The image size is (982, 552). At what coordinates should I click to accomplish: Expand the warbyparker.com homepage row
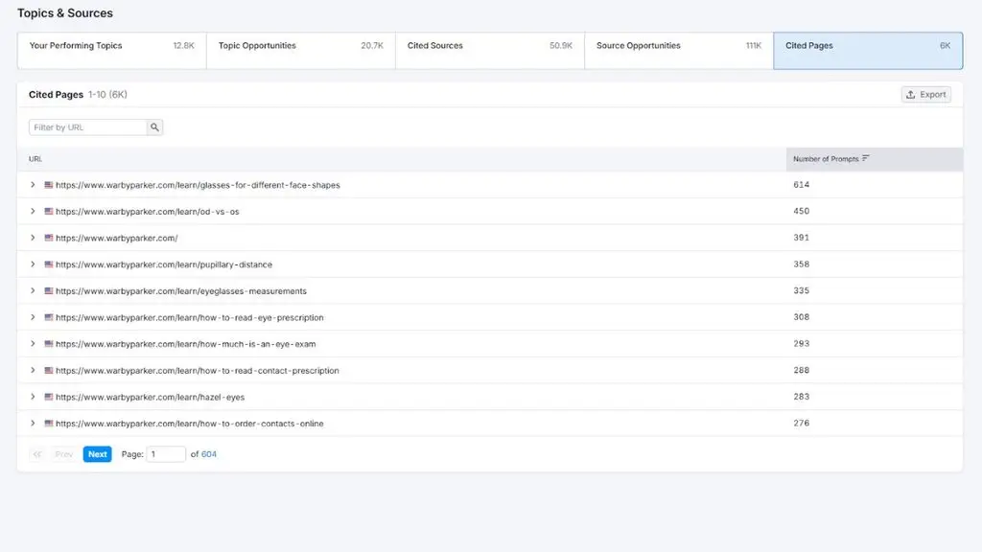pyautogui.click(x=33, y=238)
